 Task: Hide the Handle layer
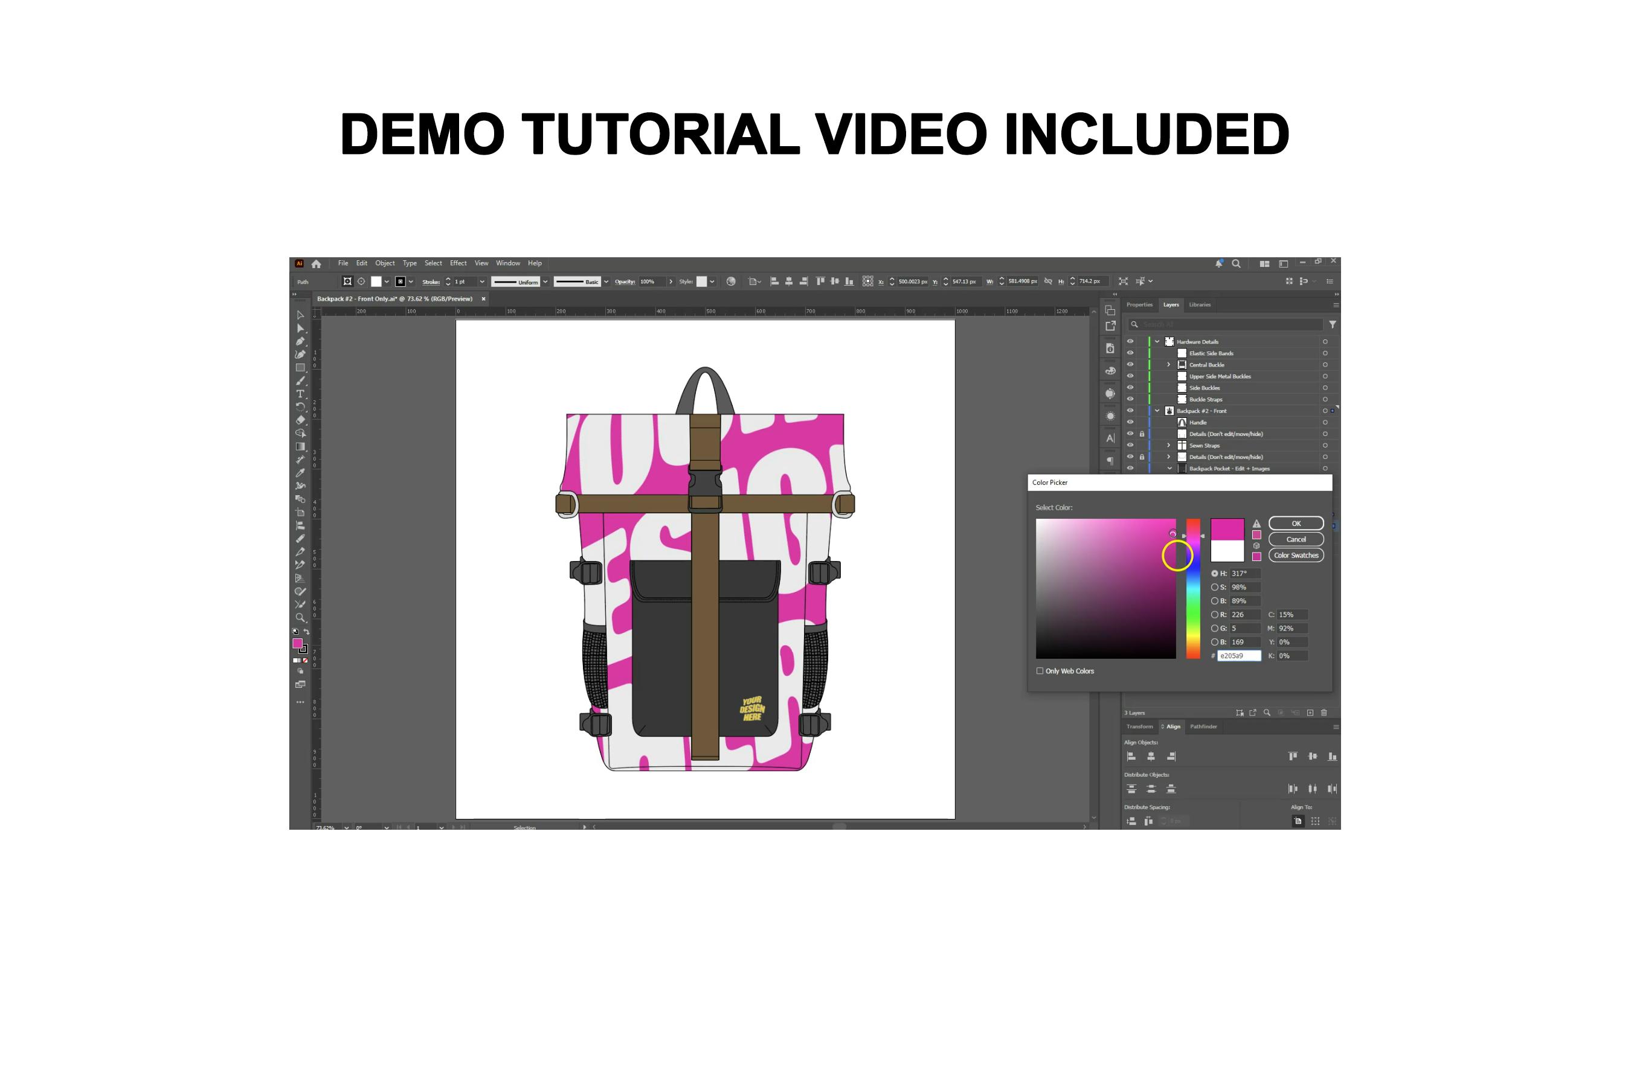tap(1130, 422)
